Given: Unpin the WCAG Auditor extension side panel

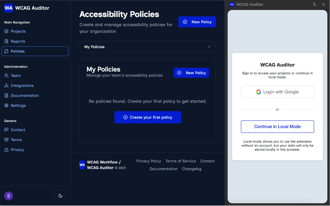Looking at the screenshot, I should click(315, 4).
